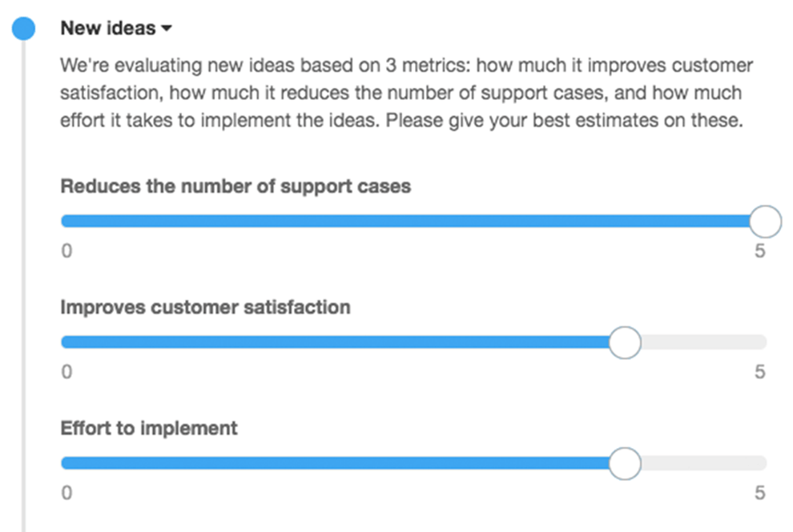This screenshot has height=532, width=793.
Task: Click the 0 label under the satisfaction slider
Action: coord(66,371)
